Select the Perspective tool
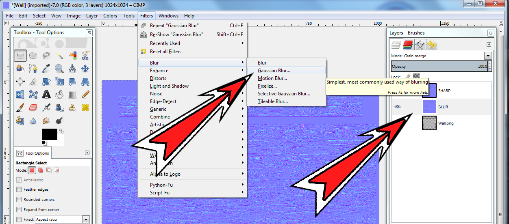 85,82
